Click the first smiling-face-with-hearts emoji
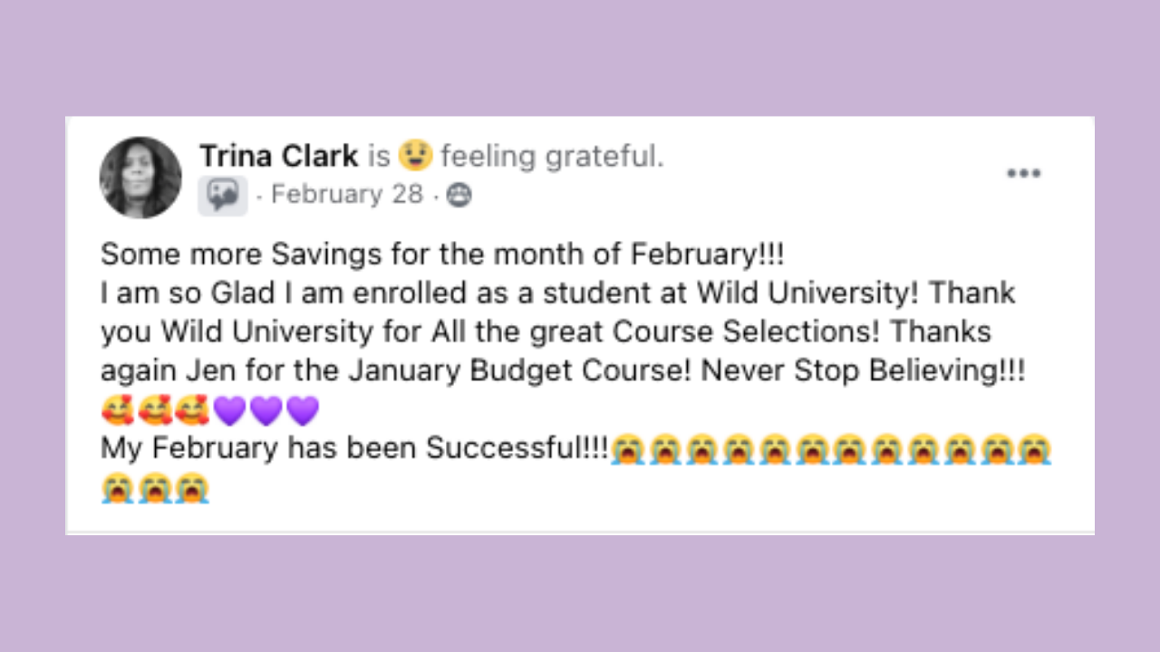 coord(118,412)
